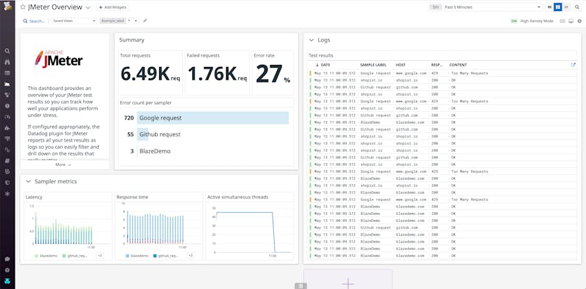The width and height of the screenshot is (586, 289).
Task: Click the magnifier next to time controls
Action: (577, 7)
